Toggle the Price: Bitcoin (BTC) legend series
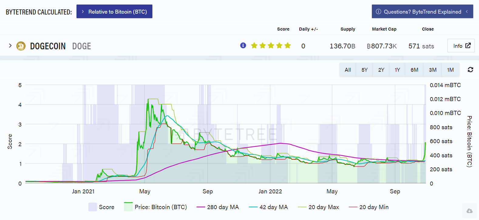The width and height of the screenshot is (479, 220). pos(155,207)
